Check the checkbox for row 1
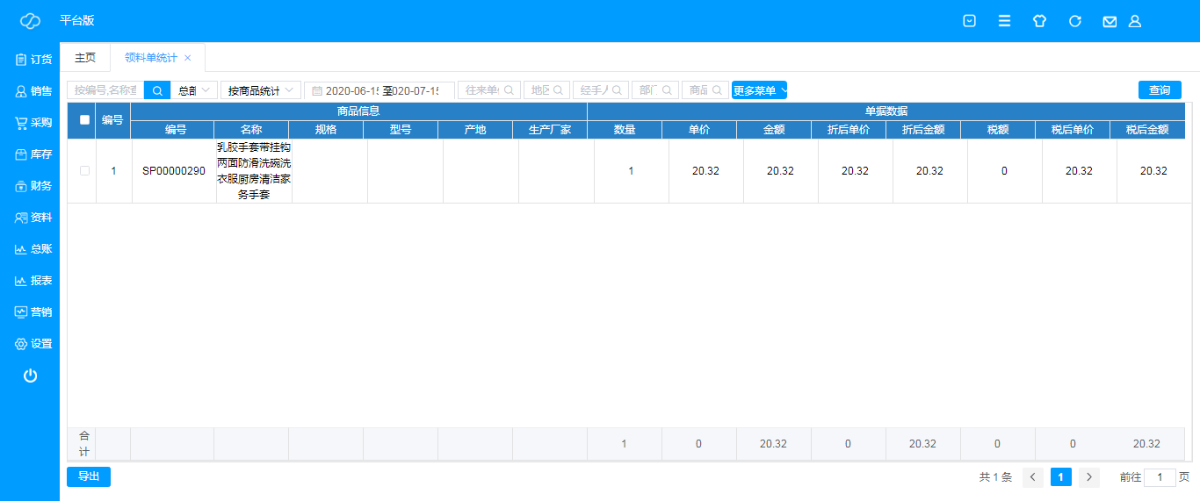This screenshot has width=1200, height=501. coord(84,171)
